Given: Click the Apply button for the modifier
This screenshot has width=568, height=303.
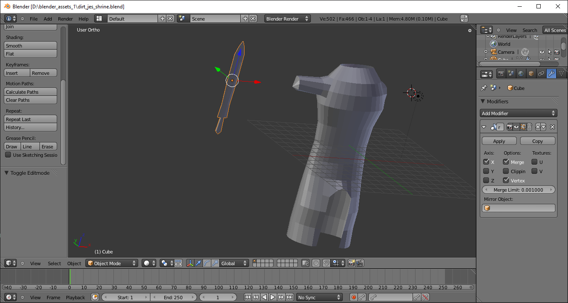Looking at the screenshot, I should coord(499,141).
